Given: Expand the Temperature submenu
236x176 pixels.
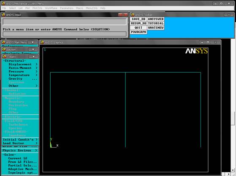Looking at the screenshot, I should click(x=20, y=75).
